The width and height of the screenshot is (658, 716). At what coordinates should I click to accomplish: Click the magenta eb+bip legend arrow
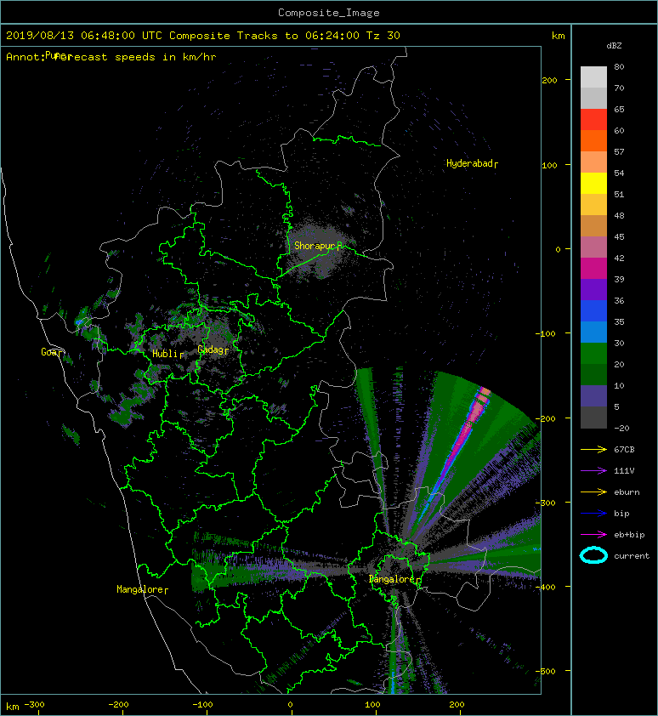point(593,535)
